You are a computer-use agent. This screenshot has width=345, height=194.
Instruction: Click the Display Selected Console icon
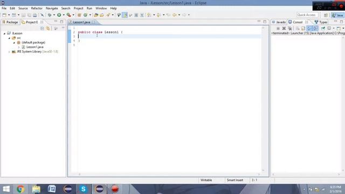329,29
